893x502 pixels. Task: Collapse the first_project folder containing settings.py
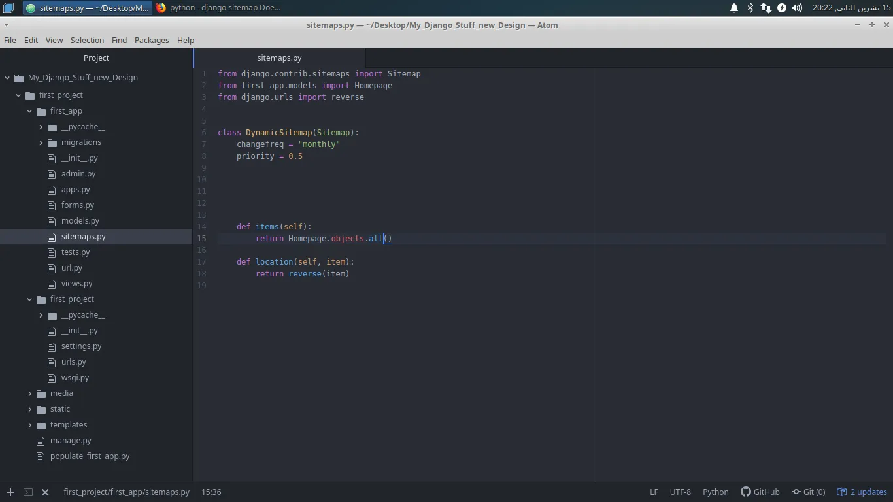coord(29,299)
